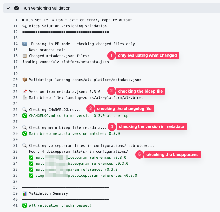Click the success checkmark icon in step header
220x212 pixels.
point(16,8)
